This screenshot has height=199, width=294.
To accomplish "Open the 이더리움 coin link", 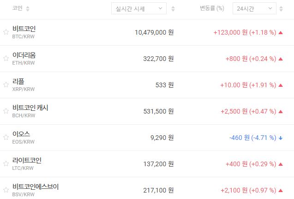I will [x=24, y=55].
